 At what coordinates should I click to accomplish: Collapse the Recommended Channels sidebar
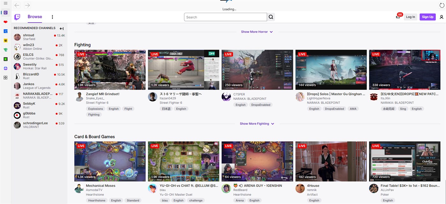point(62,28)
